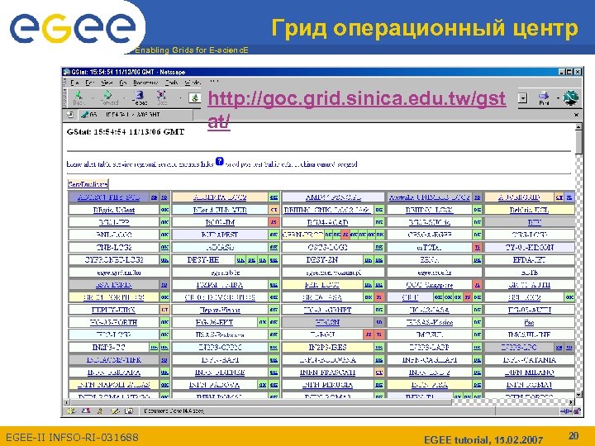Click the site icon left of the address bar
Image resolution: width=595 pixels, height=446 pixels.
click(195, 97)
